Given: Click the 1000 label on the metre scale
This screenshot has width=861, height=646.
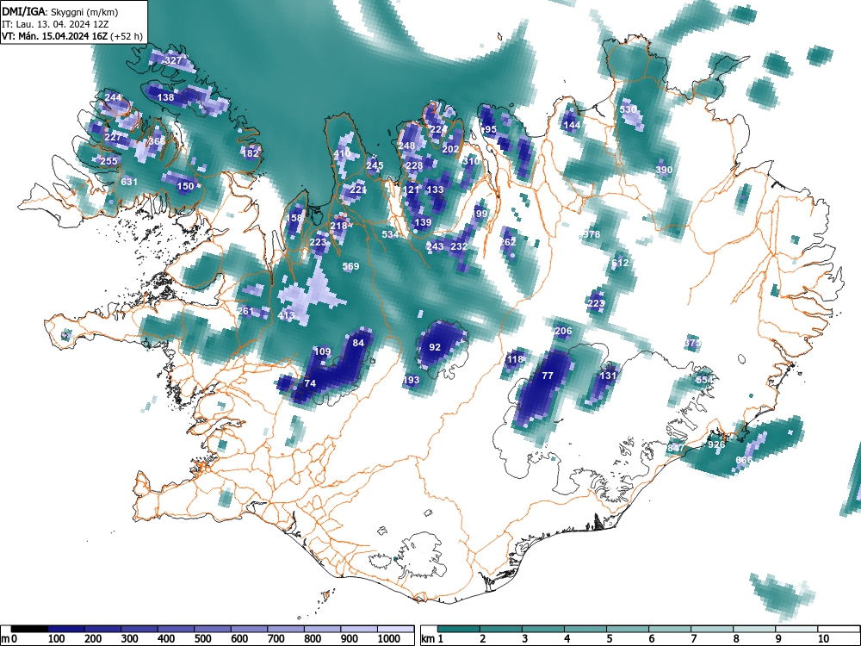Looking at the screenshot, I should [389, 639].
